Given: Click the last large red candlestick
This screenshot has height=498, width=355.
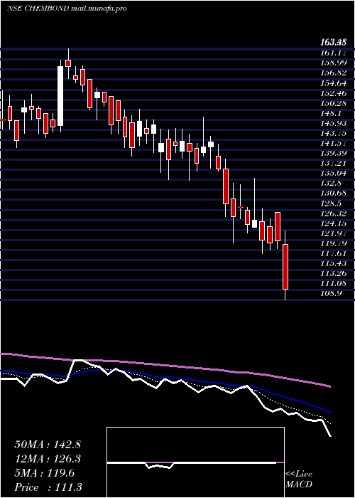Looking at the screenshot, I should (285, 267).
